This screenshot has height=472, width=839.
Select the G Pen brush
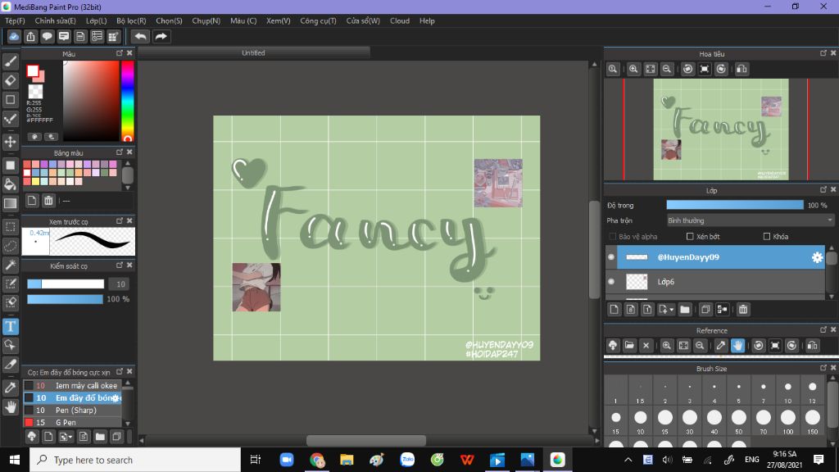pyautogui.click(x=73, y=423)
